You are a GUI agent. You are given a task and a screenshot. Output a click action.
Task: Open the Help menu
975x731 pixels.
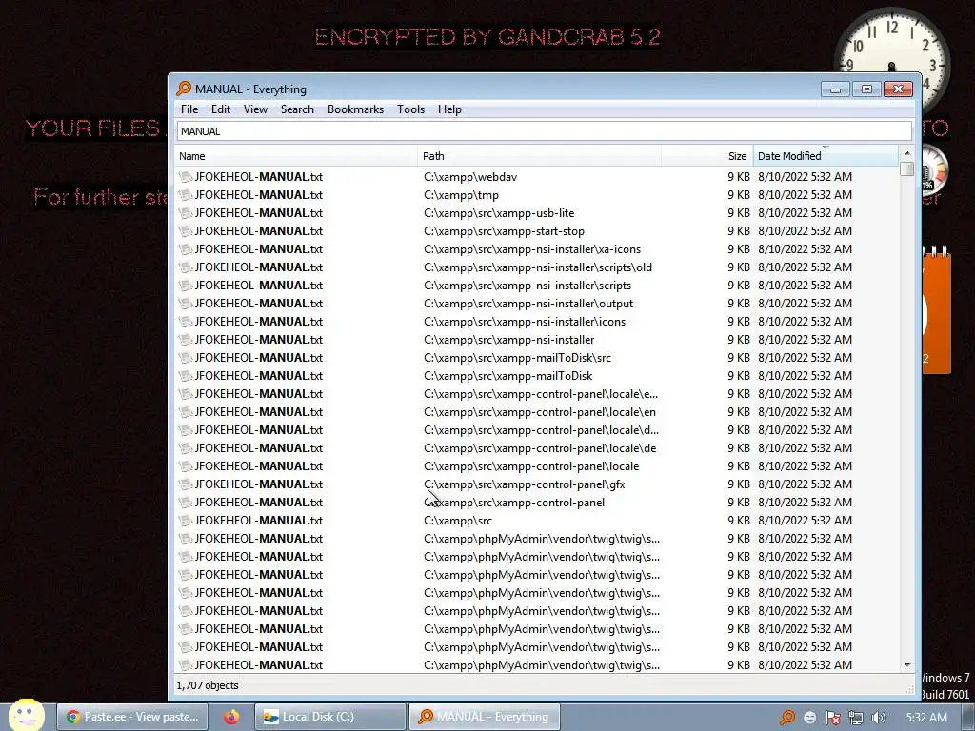[449, 109]
